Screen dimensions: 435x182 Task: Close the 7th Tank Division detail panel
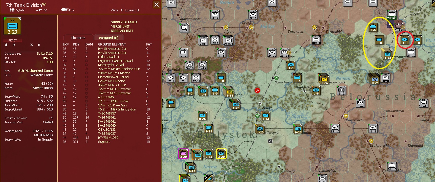pos(157,5)
